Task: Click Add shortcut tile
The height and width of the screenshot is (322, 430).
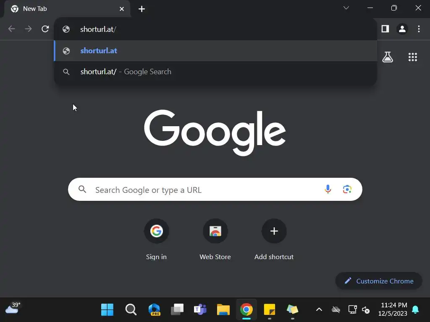Action: pos(274,239)
